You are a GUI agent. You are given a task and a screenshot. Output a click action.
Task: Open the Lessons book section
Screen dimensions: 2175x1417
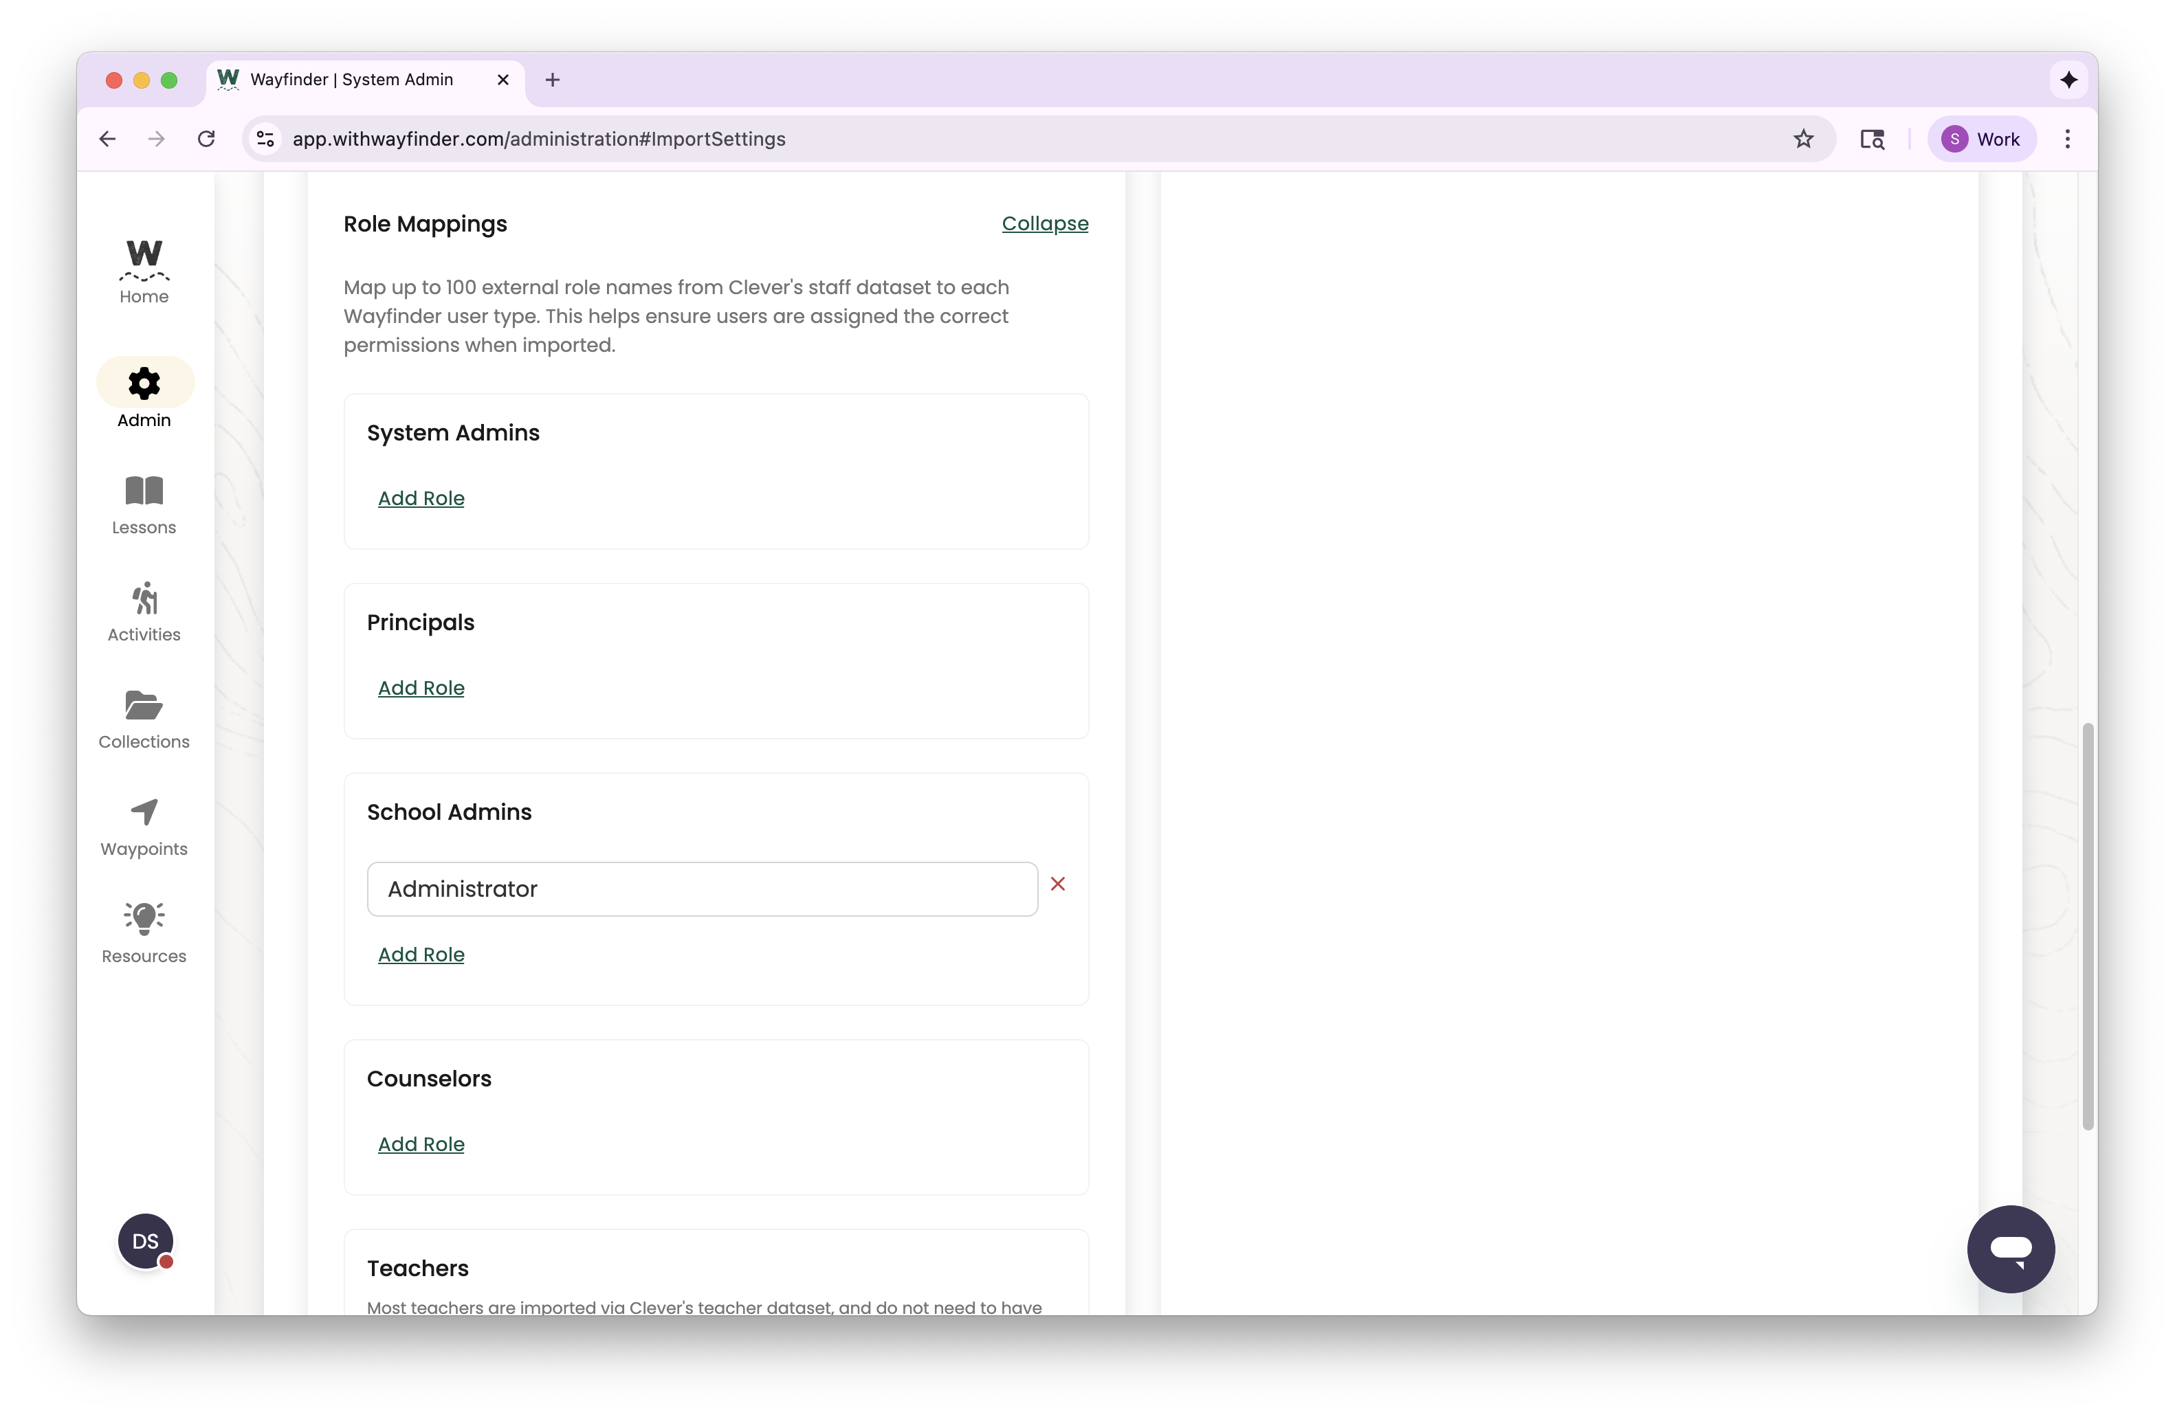144,505
